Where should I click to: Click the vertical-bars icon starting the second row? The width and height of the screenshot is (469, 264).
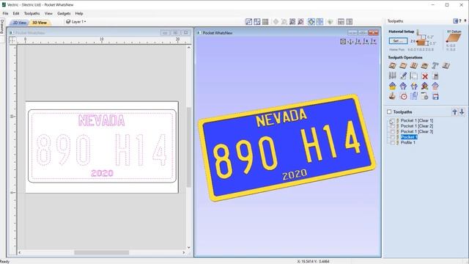(393, 76)
